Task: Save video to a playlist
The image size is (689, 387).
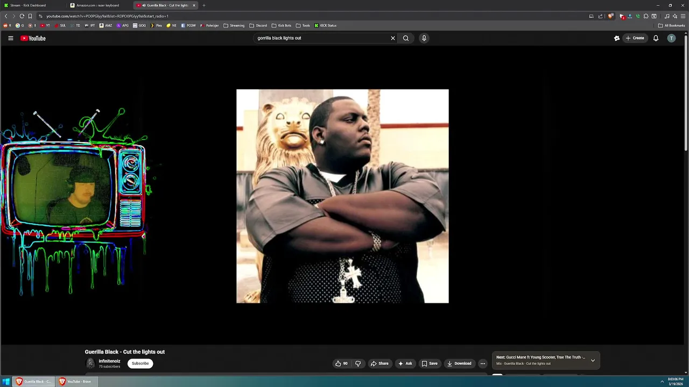Action: [430, 363]
